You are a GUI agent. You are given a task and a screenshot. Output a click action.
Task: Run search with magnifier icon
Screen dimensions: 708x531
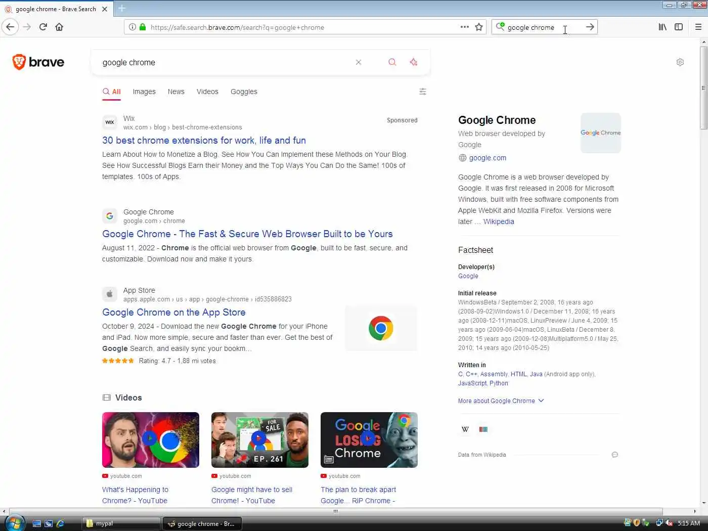click(x=392, y=62)
